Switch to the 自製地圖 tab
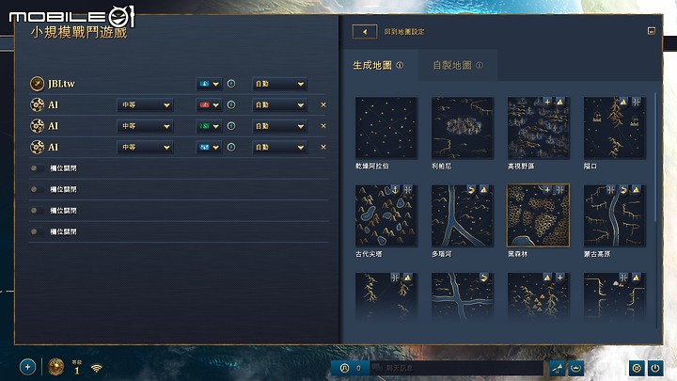This screenshot has width=677, height=381. 458,65
